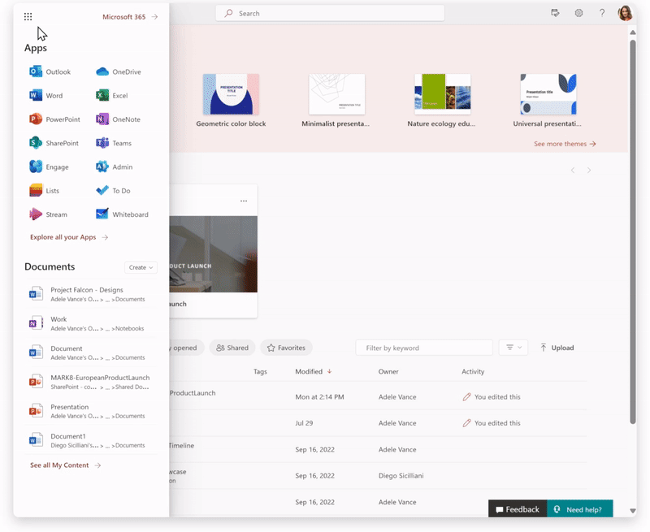Click Filter by keyword field
The width and height of the screenshot is (650, 532).
pos(424,348)
